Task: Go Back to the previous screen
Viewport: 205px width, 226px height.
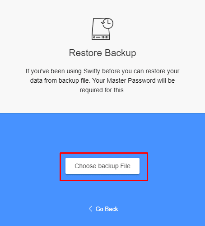Action: tap(103, 209)
